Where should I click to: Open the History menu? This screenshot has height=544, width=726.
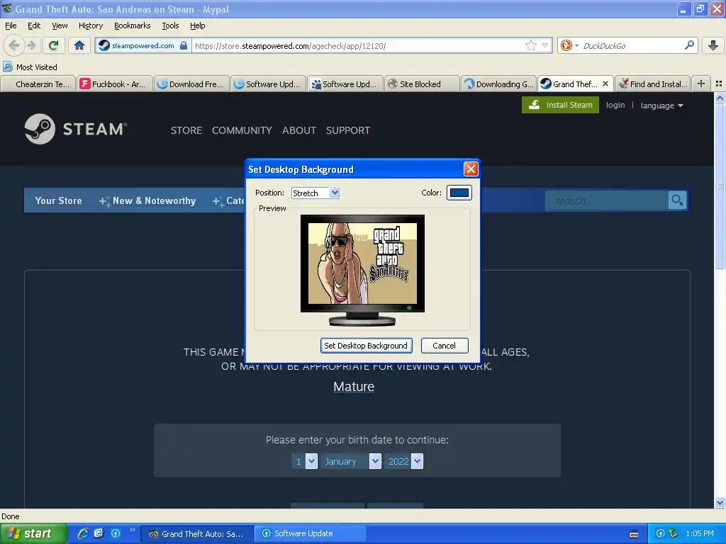pyautogui.click(x=90, y=25)
